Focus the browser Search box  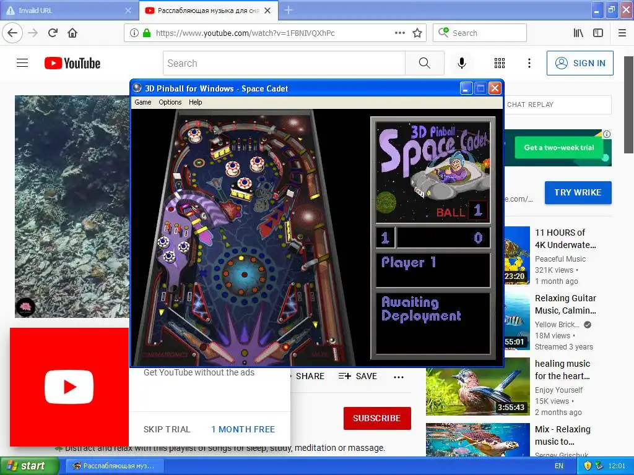pos(480,33)
